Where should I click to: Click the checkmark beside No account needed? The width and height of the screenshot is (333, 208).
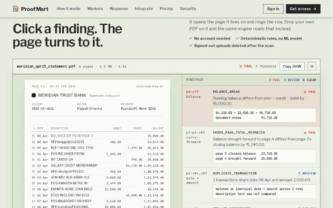pyautogui.click(x=191, y=38)
